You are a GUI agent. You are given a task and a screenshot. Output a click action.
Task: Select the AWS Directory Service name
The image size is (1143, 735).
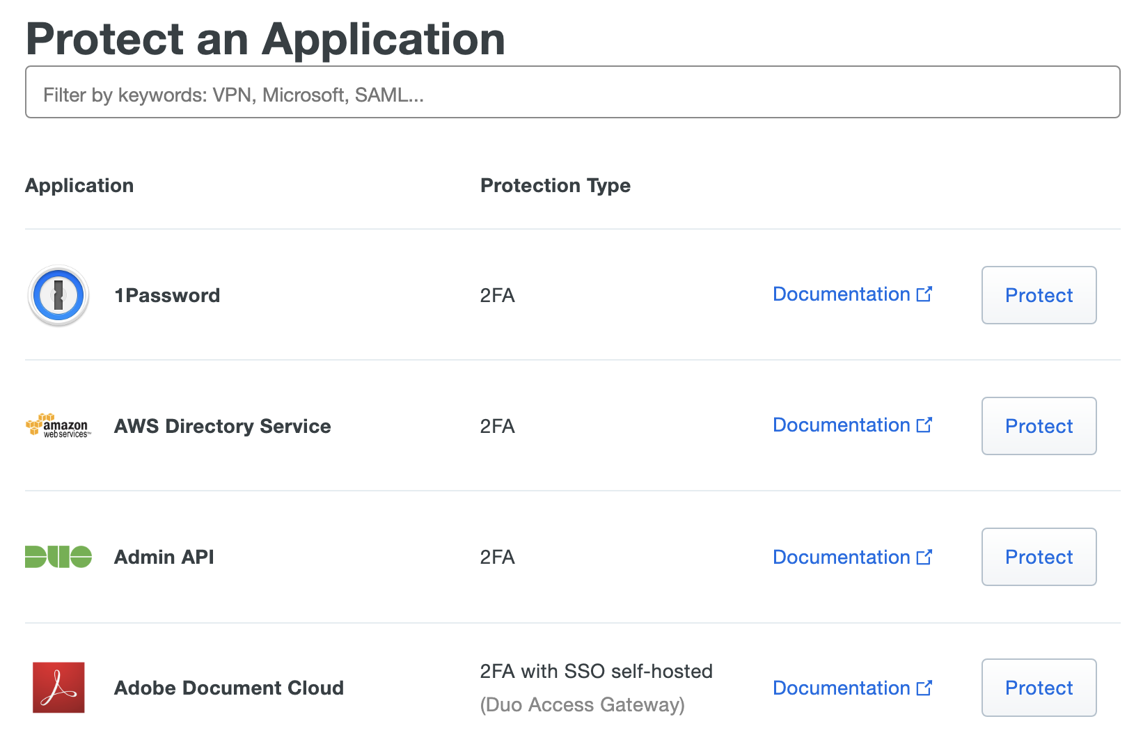tap(223, 426)
